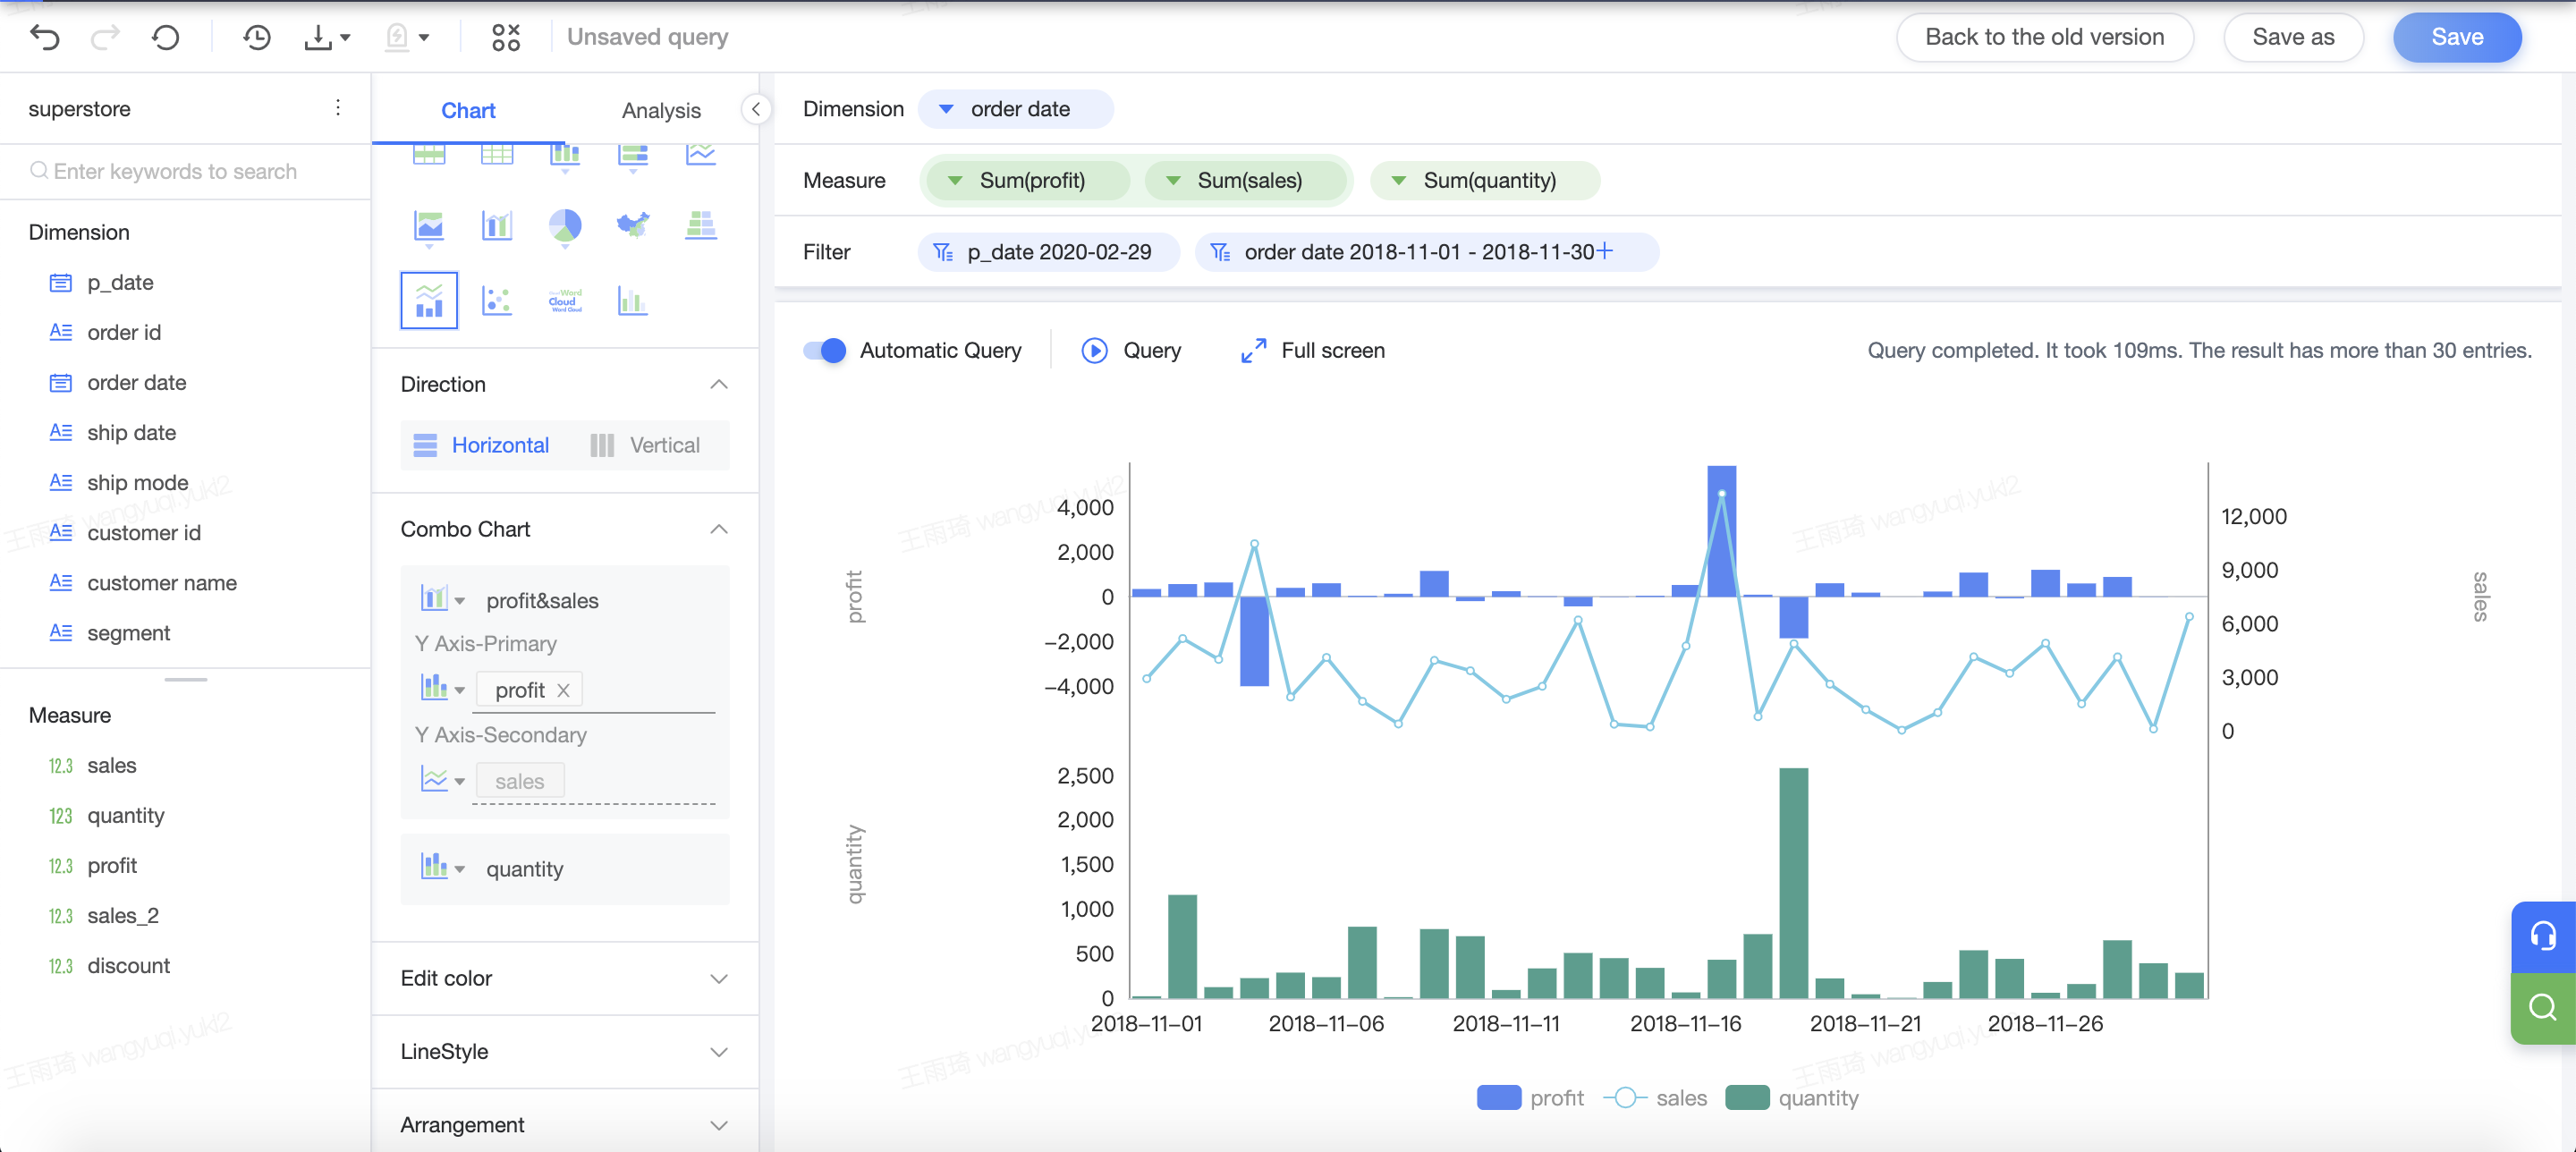This screenshot has height=1152, width=2576.
Task: Open the green search widget
Action: pyautogui.click(x=2543, y=1008)
